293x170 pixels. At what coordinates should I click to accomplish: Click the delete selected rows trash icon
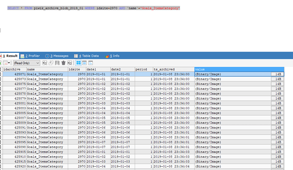coord(64,63)
